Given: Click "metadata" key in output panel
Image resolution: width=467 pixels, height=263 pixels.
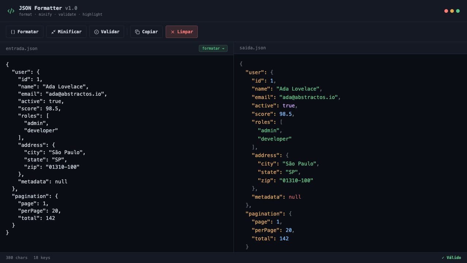Looking at the screenshot, I should pyautogui.click(x=267, y=197).
